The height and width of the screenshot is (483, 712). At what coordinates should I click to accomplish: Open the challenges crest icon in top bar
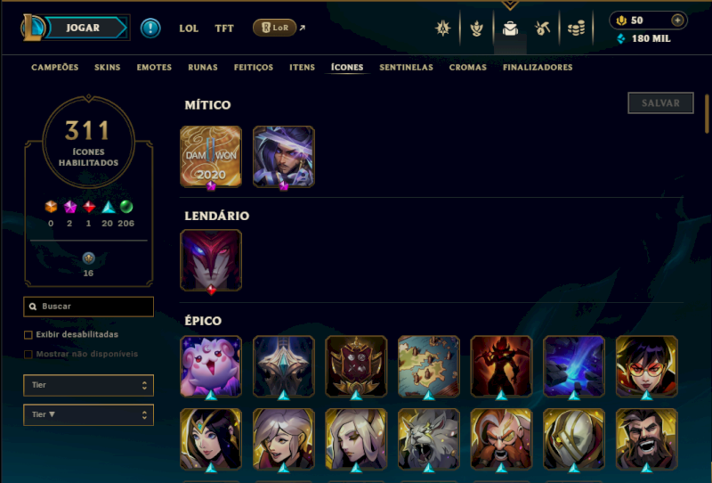[x=442, y=29]
